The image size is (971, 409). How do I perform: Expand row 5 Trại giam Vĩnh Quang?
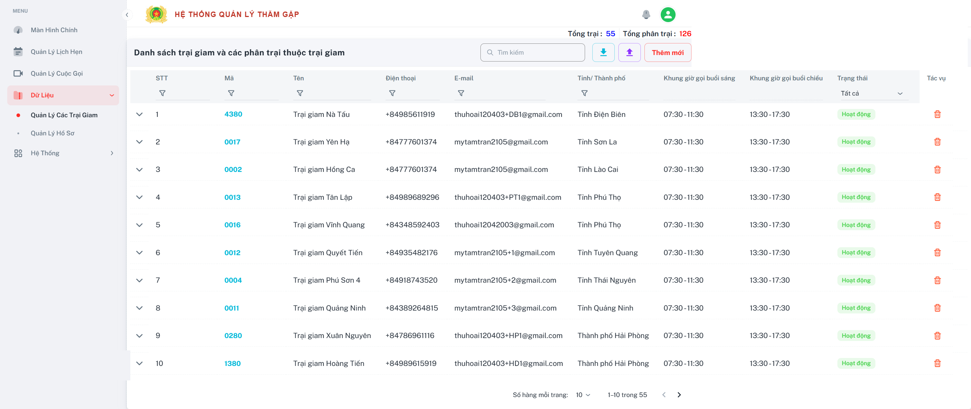(x=139, y=225)
